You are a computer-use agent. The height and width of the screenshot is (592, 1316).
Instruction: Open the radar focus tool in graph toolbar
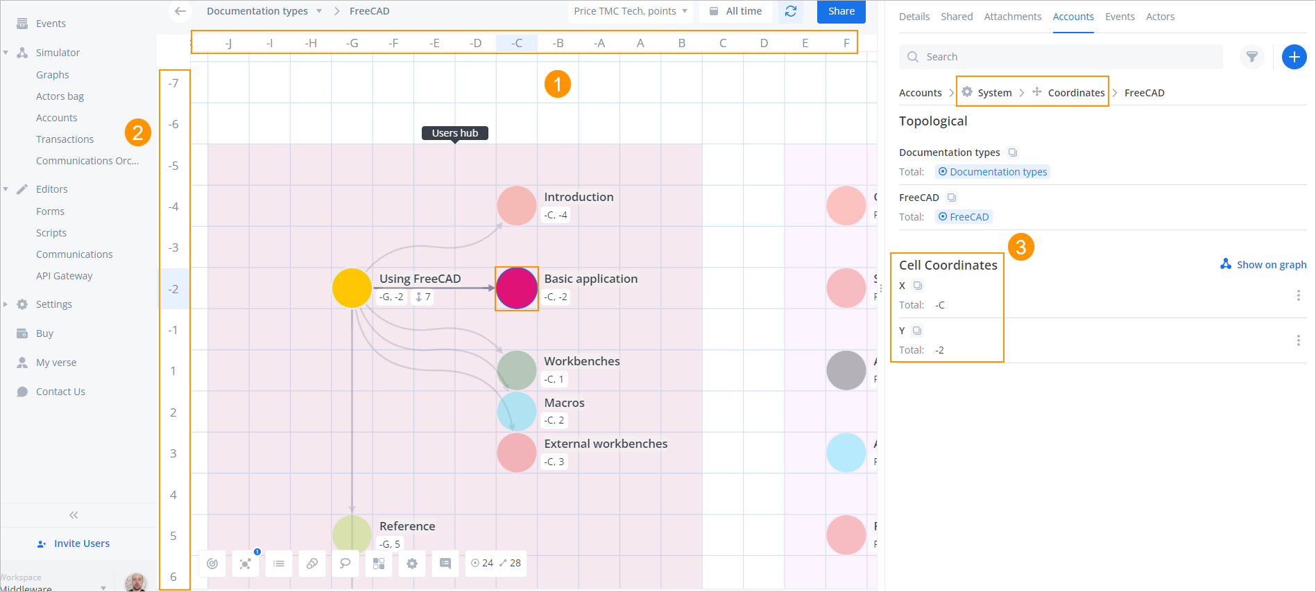tap(212, 564)
